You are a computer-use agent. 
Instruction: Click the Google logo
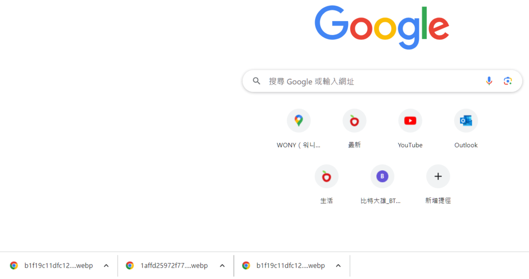tap(382, 27)
